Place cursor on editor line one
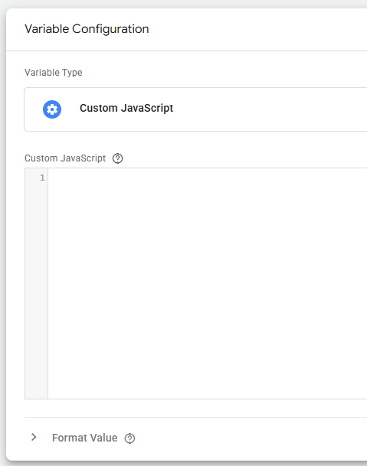 pyautogui.click(x=208, y=178)
